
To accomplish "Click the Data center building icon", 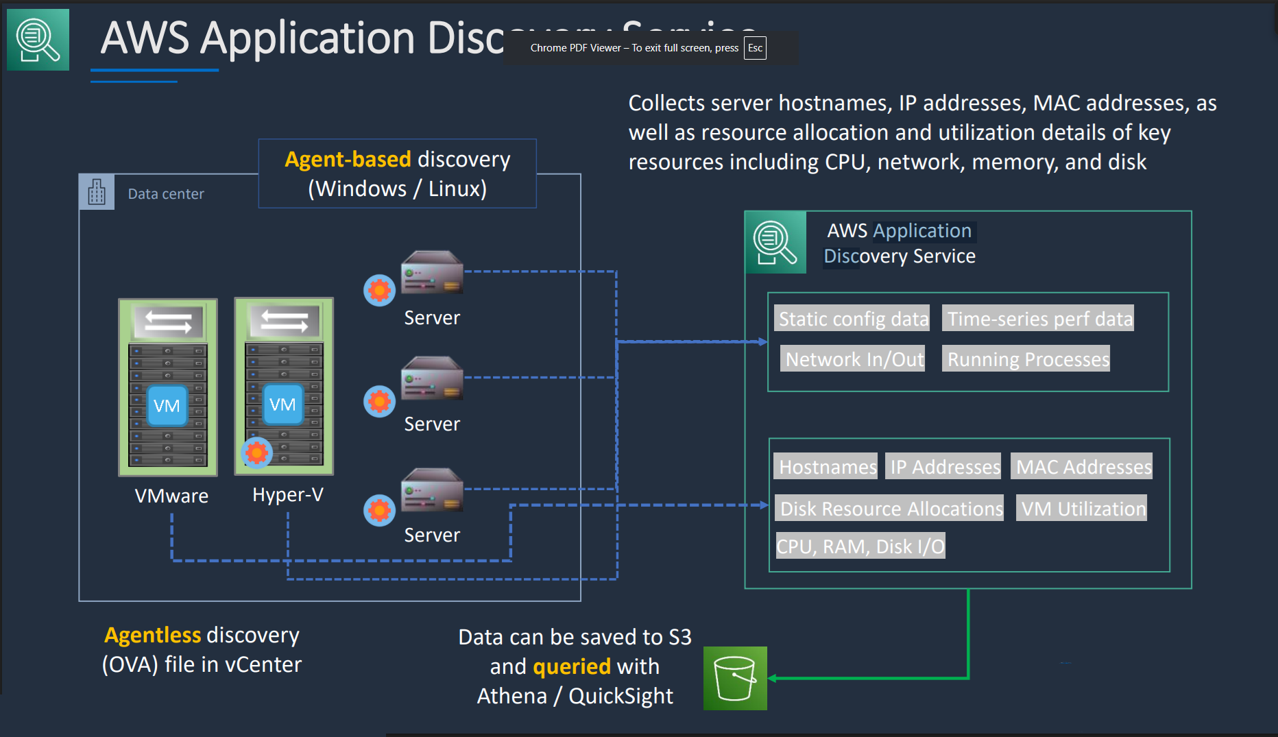I will pos(97,192).
